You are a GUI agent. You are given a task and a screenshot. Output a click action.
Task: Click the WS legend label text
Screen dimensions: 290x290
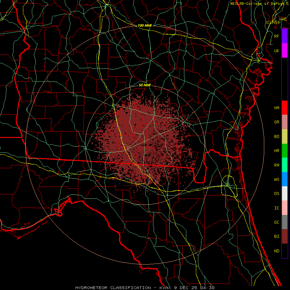[277, 179]
